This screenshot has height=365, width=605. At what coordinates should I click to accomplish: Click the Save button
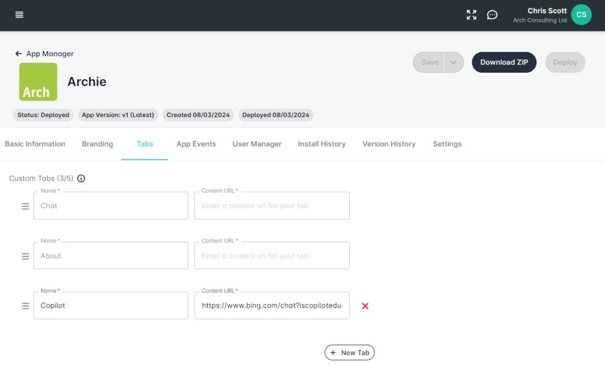[429, 62]
